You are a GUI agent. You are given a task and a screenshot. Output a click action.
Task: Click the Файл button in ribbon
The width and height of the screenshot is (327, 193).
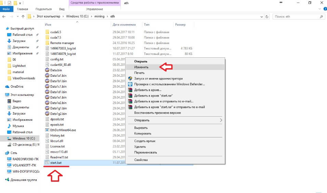point(6,10)
